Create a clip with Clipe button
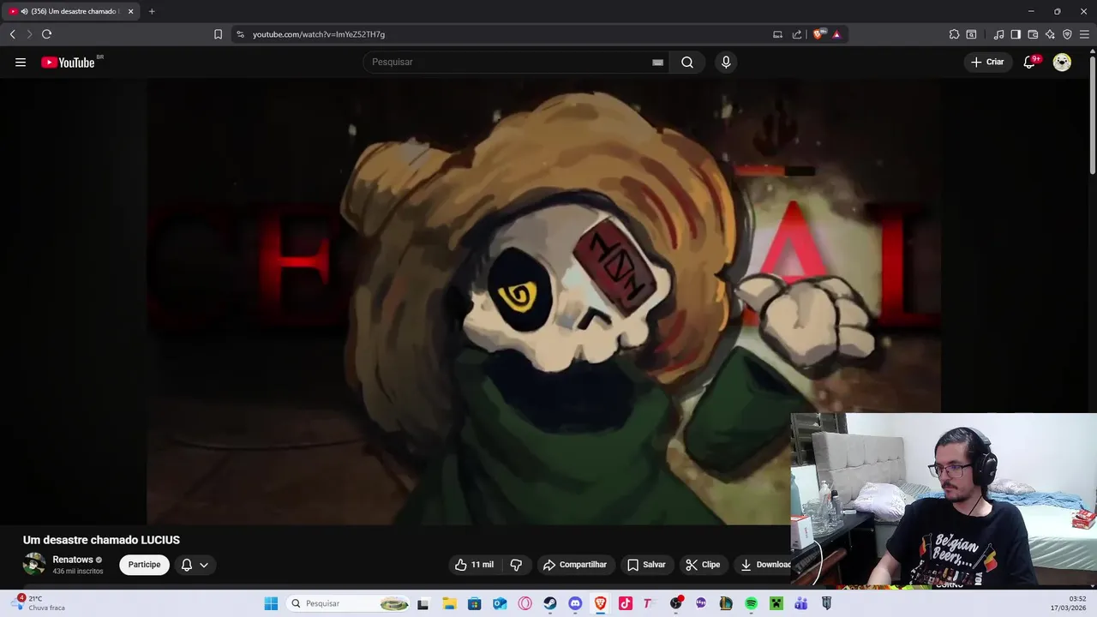This screenshot has width=1097, height=617. pos(703,565)
